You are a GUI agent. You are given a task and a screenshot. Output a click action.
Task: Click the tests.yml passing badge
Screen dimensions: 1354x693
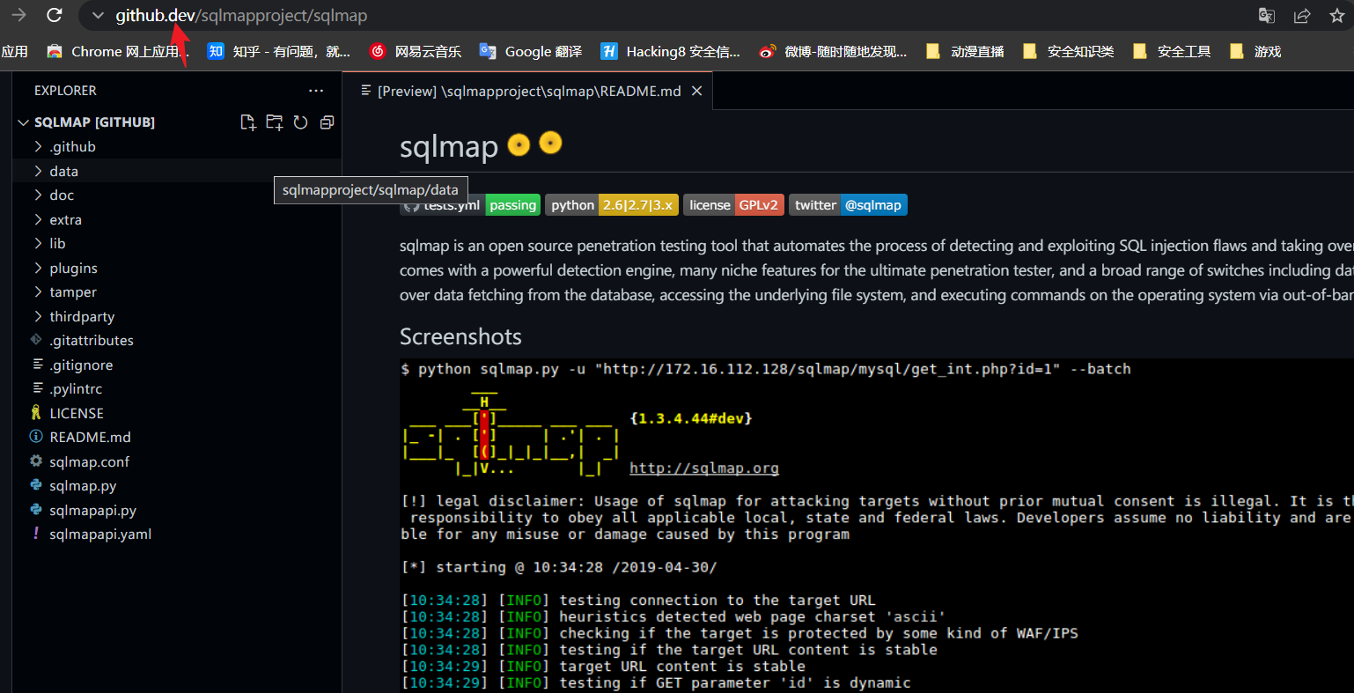tap(470, 205)
